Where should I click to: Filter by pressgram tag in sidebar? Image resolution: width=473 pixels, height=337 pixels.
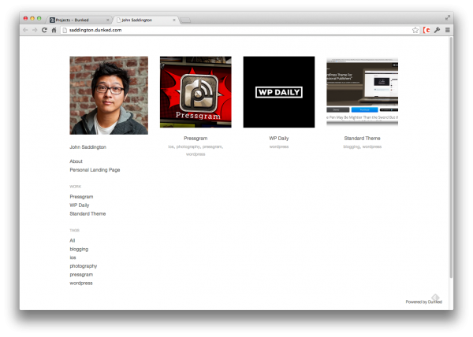click(x=81, y=275)
